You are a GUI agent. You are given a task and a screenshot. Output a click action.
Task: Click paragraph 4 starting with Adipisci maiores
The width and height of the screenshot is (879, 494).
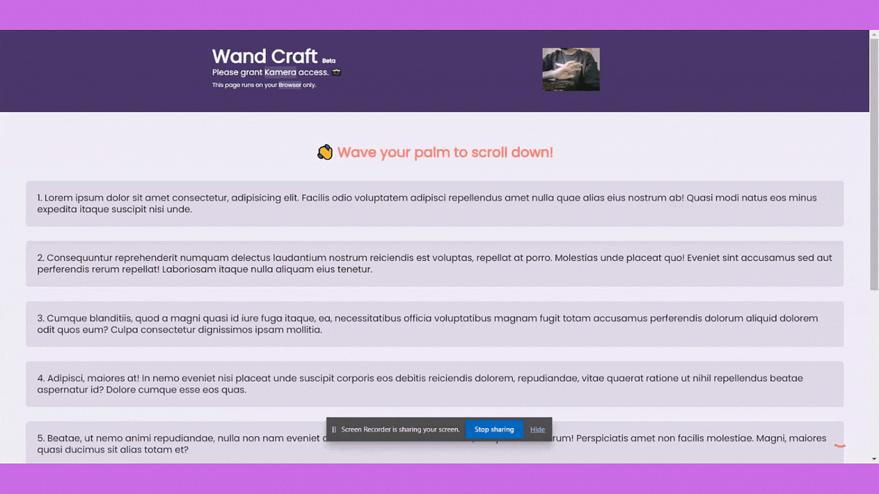[435, 383]
